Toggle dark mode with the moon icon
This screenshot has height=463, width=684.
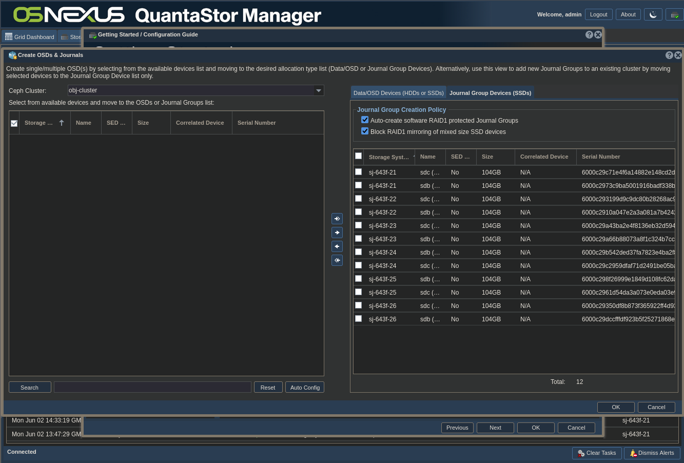point(653,14)
